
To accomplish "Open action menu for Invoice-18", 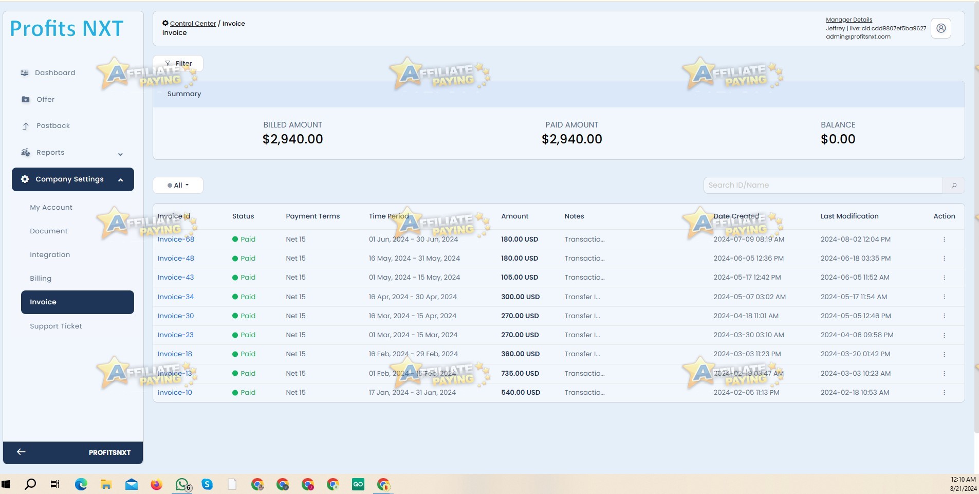I will click(944, 354).
